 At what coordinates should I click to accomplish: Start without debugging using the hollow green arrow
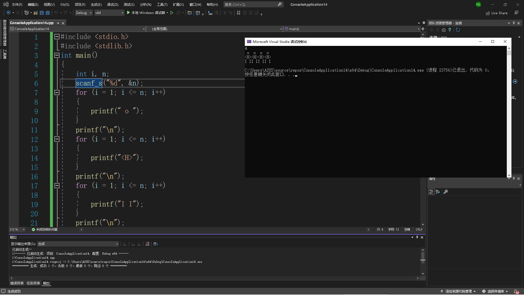tap(172, 13)
